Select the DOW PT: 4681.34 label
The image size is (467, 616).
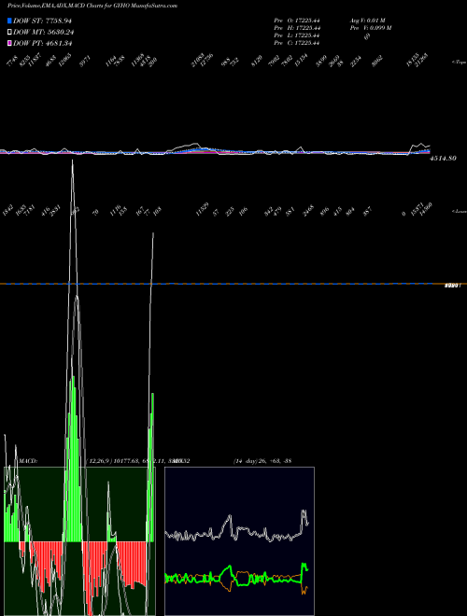click(x=42, y=43)
